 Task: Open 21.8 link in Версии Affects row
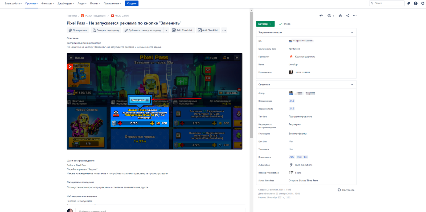pyautogui.click(x=292, y=109)
